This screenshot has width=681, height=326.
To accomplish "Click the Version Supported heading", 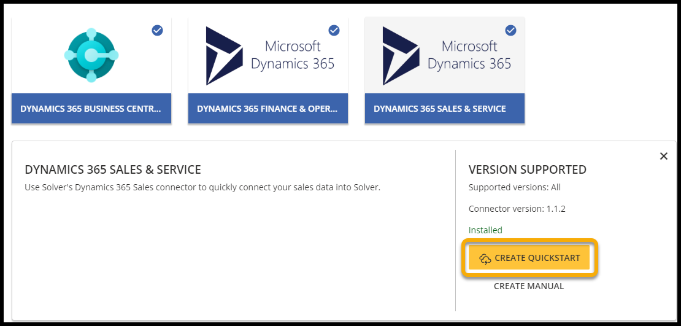I will [527, 169].
